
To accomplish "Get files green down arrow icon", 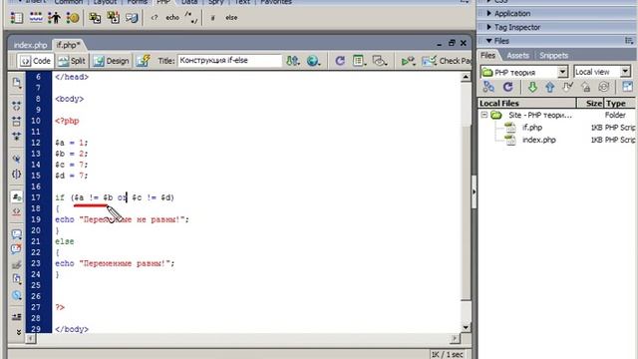I will pos(532,87).
